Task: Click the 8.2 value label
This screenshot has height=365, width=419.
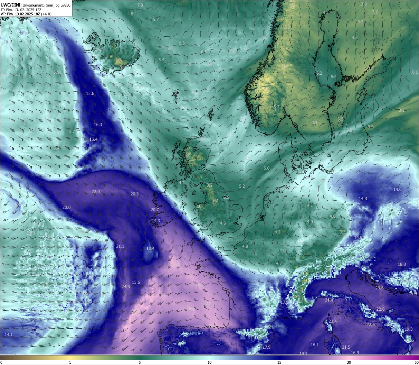Action: click(x=171, y=48)
